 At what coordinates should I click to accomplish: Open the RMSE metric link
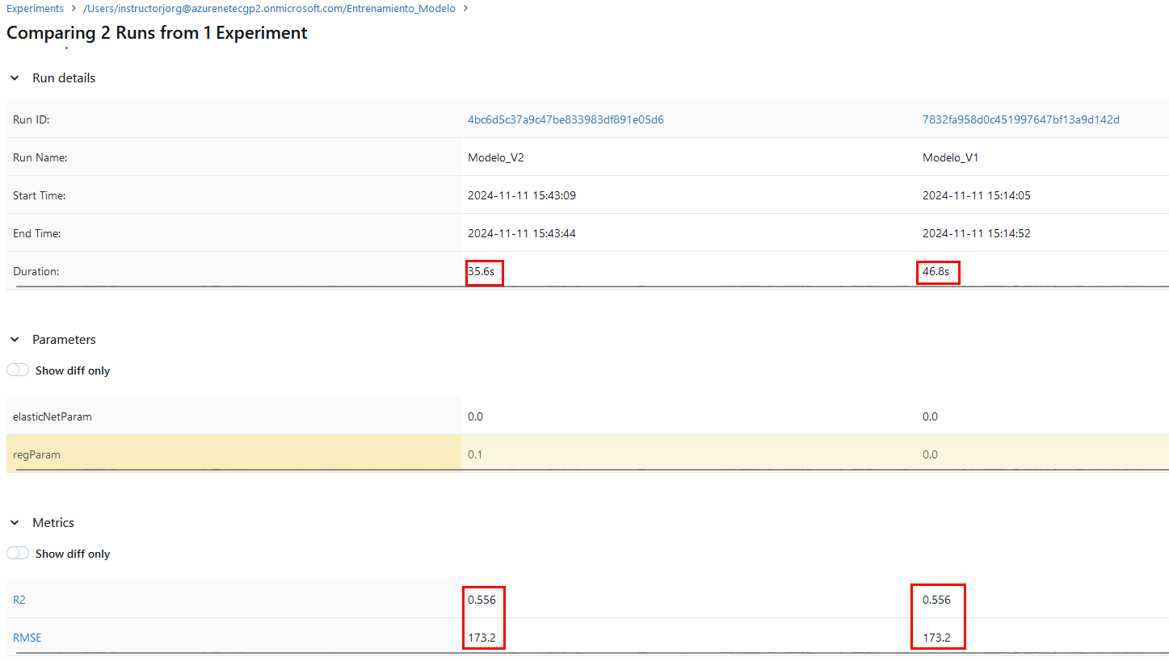tap(27, 638)
